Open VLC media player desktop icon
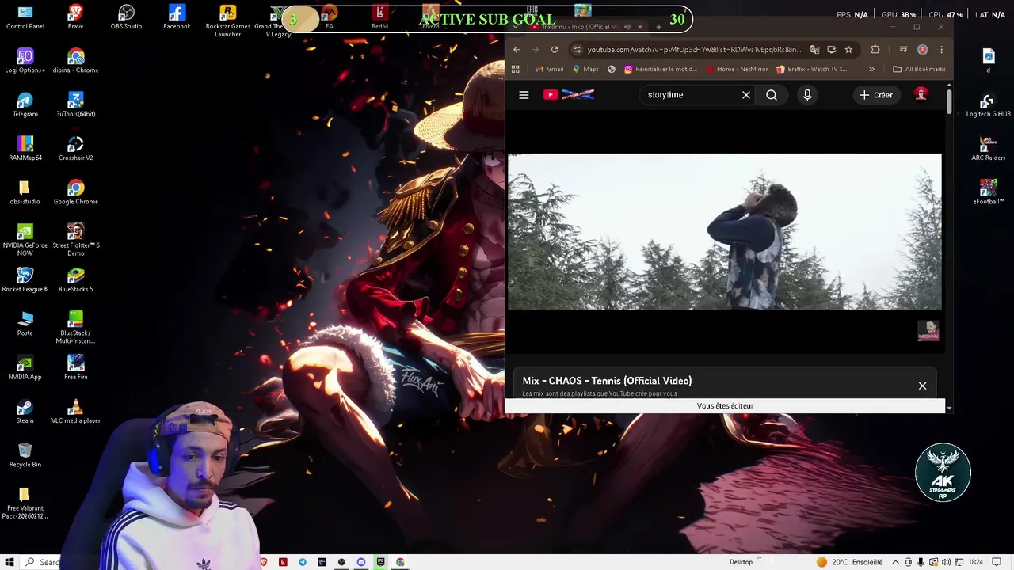Viewport: 1014px width, 570px height. click(75, 412)
